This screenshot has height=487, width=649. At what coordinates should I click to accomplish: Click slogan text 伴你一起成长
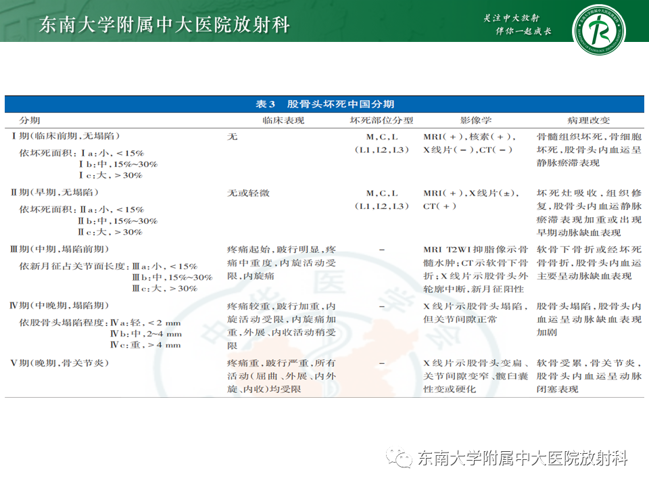[x=523, y=31]
